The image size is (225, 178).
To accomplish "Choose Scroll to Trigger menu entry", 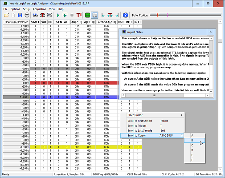I will click(x=152, y=125).
